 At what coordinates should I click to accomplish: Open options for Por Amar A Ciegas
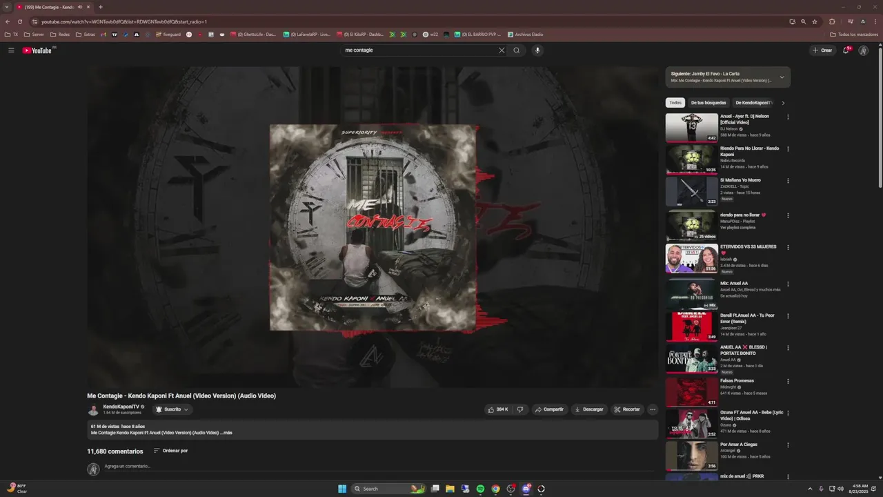coord(788,445)
